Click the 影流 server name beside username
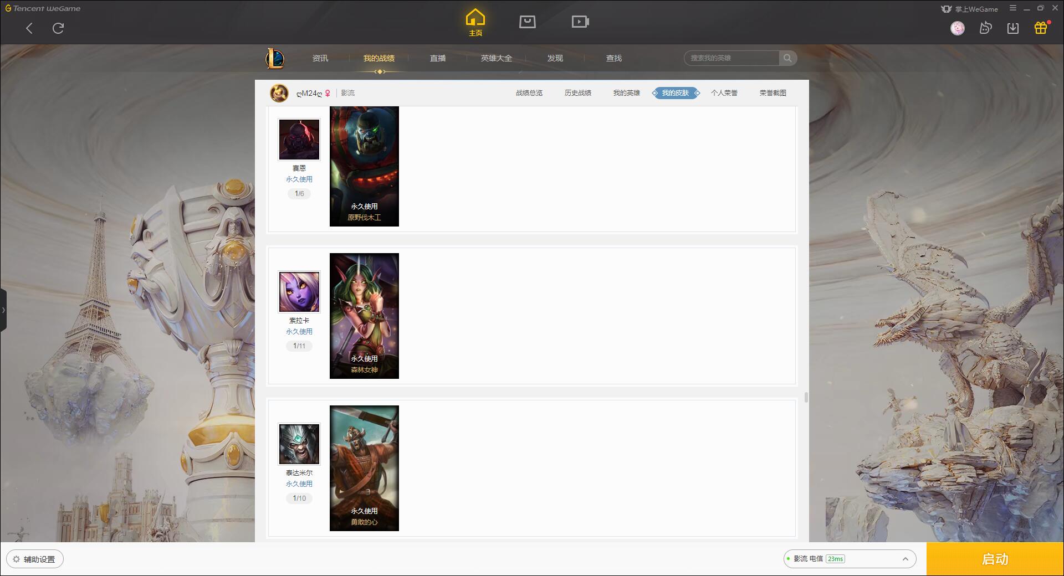The height and width of the screenshot is (576, 1064). (x=348, y=93)
